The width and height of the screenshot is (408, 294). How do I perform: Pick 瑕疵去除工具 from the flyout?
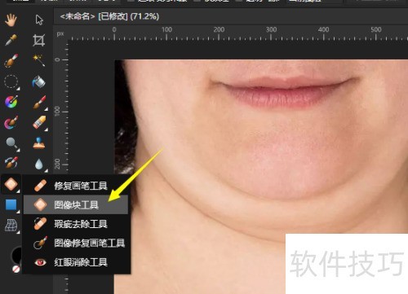(x=75, y=224)
